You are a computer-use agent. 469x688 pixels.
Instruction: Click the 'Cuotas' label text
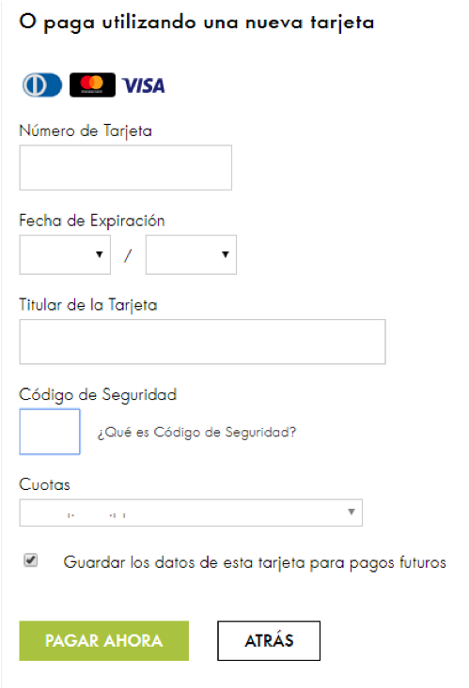pos(44,485)
